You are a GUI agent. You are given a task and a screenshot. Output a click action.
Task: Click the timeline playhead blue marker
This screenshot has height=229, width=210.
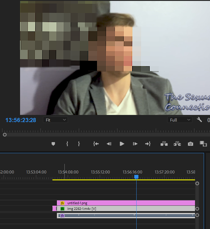point(136,177)
